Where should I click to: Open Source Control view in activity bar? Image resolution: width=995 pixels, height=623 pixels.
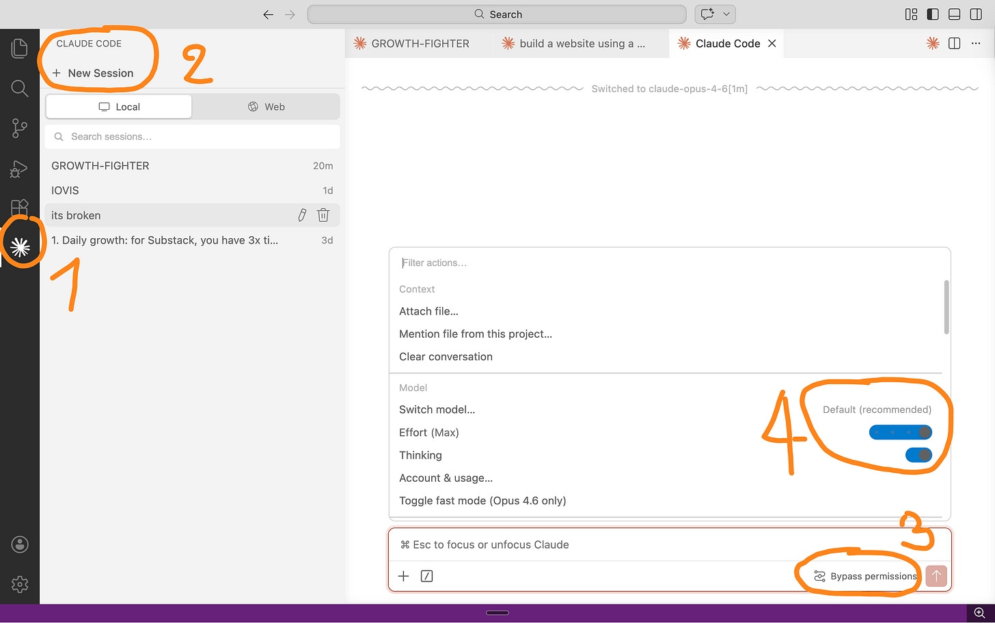19,128
